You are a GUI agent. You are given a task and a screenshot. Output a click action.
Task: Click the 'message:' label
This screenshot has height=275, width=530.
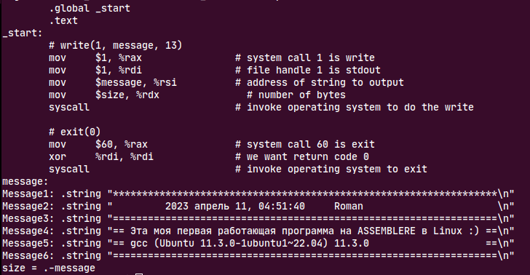coord(25,181)
